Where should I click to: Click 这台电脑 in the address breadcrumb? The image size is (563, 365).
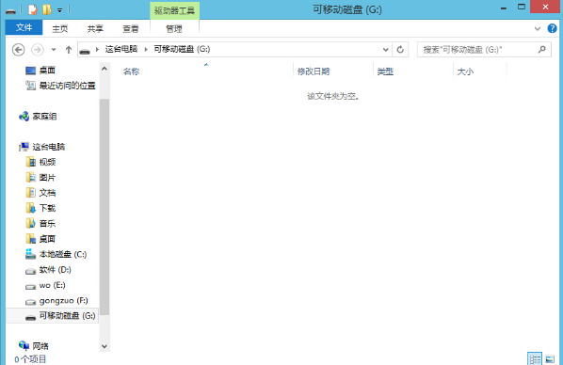tap(121, 49)
